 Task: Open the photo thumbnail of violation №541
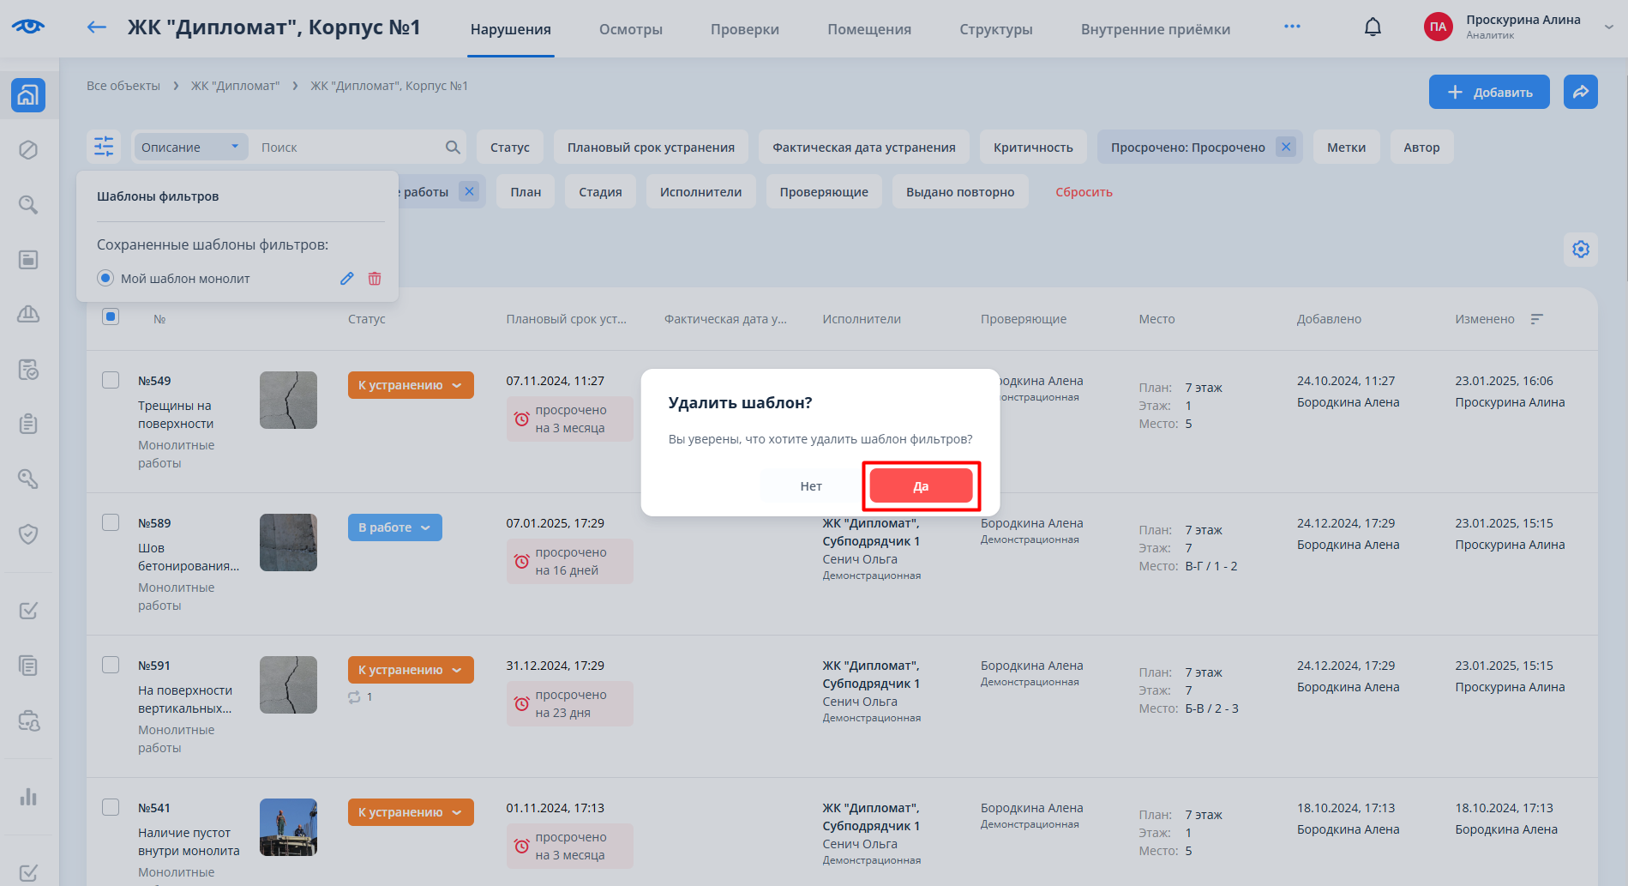pyautogui.click(x=288, y=827)
